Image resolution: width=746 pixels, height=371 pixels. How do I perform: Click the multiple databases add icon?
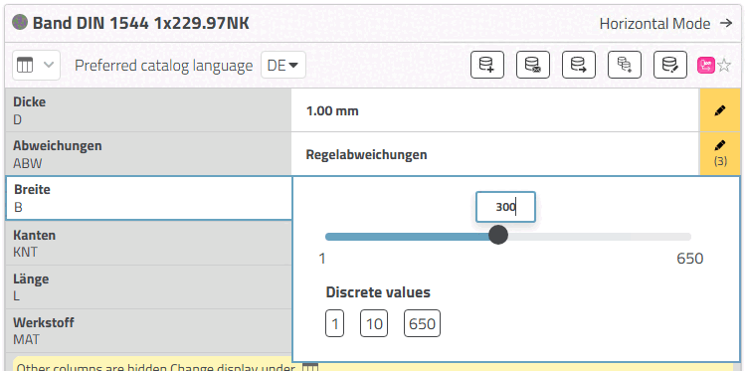[625, 65]
